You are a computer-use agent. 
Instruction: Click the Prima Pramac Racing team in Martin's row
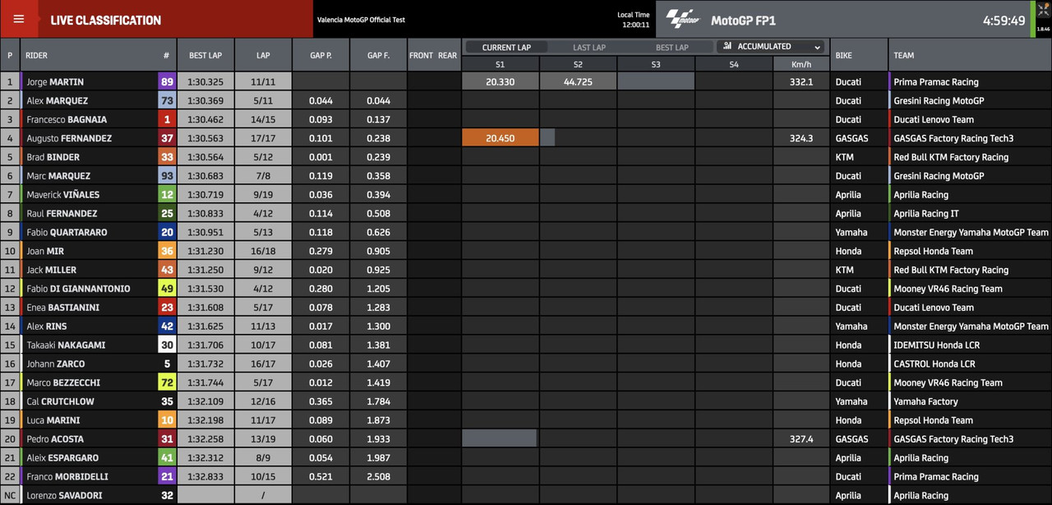[x=935, y=82]
